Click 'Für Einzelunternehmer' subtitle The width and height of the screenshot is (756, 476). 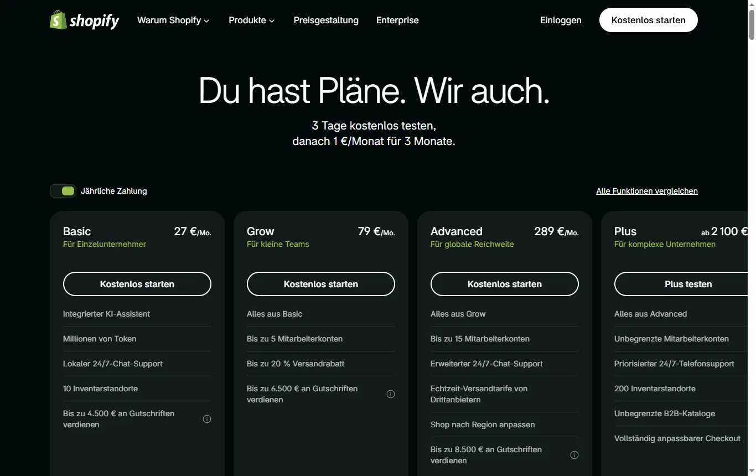click(x=105, y=244)
